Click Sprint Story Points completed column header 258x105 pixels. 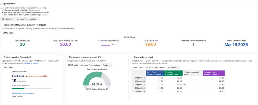point(173,73)
